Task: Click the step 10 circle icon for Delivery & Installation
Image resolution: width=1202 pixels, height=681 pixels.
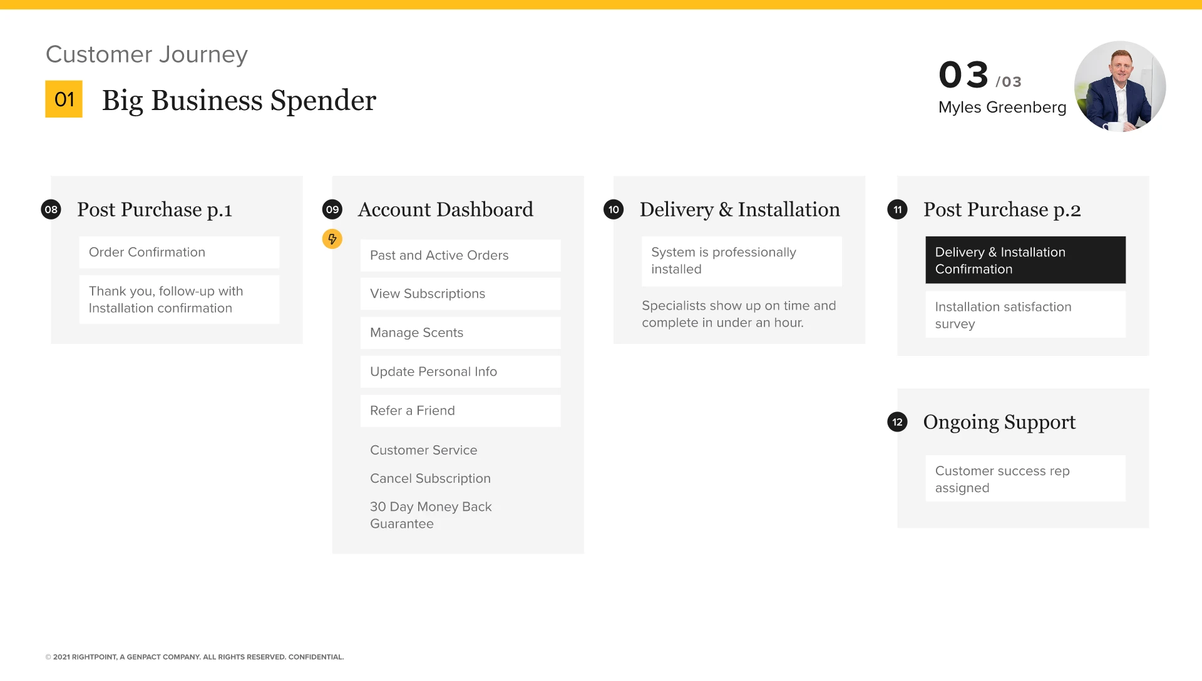Action: click(x=614, y=209)
